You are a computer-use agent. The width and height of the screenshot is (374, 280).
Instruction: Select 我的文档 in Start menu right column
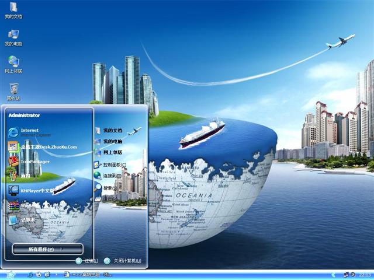coord(109,131)
